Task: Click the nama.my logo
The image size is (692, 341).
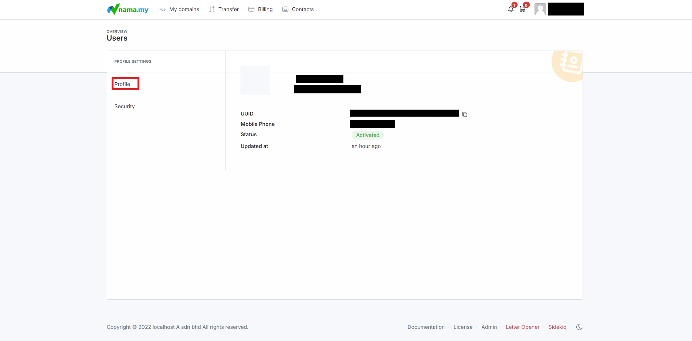Action: click(x=128, y=9)
